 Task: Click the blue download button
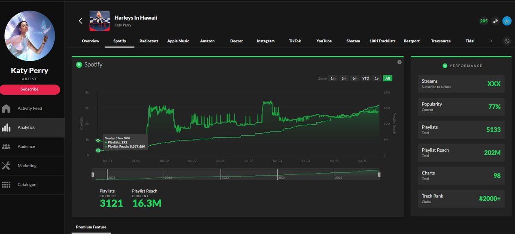click(507, 21)
